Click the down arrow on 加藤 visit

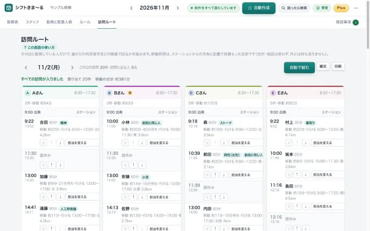(60, 197)
